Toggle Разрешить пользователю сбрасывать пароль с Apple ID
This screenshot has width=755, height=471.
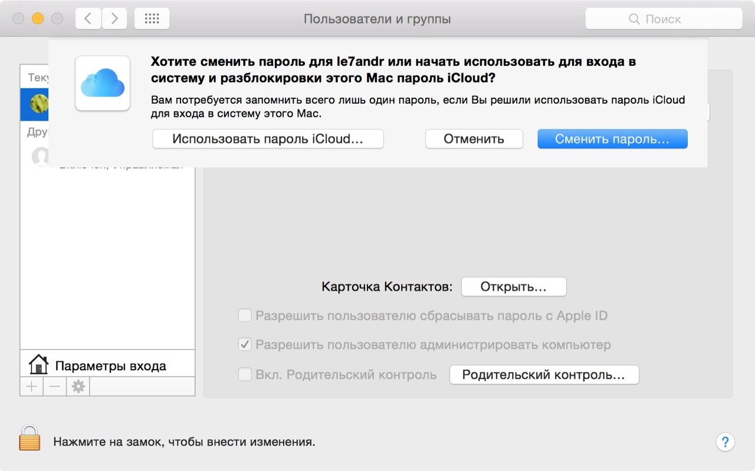click(x=245, y=315)
